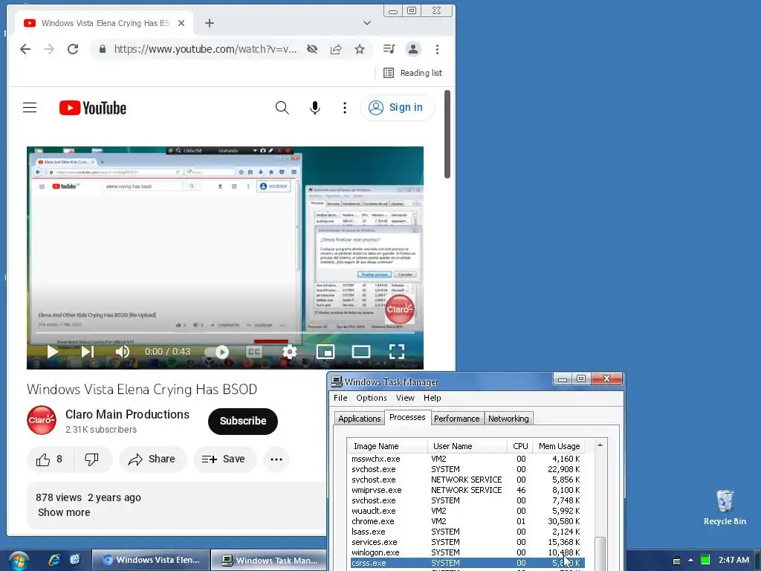The width and height of the screenshot is (761, 571).
Task: Sign in to YouTube
Action: (397, 107)
